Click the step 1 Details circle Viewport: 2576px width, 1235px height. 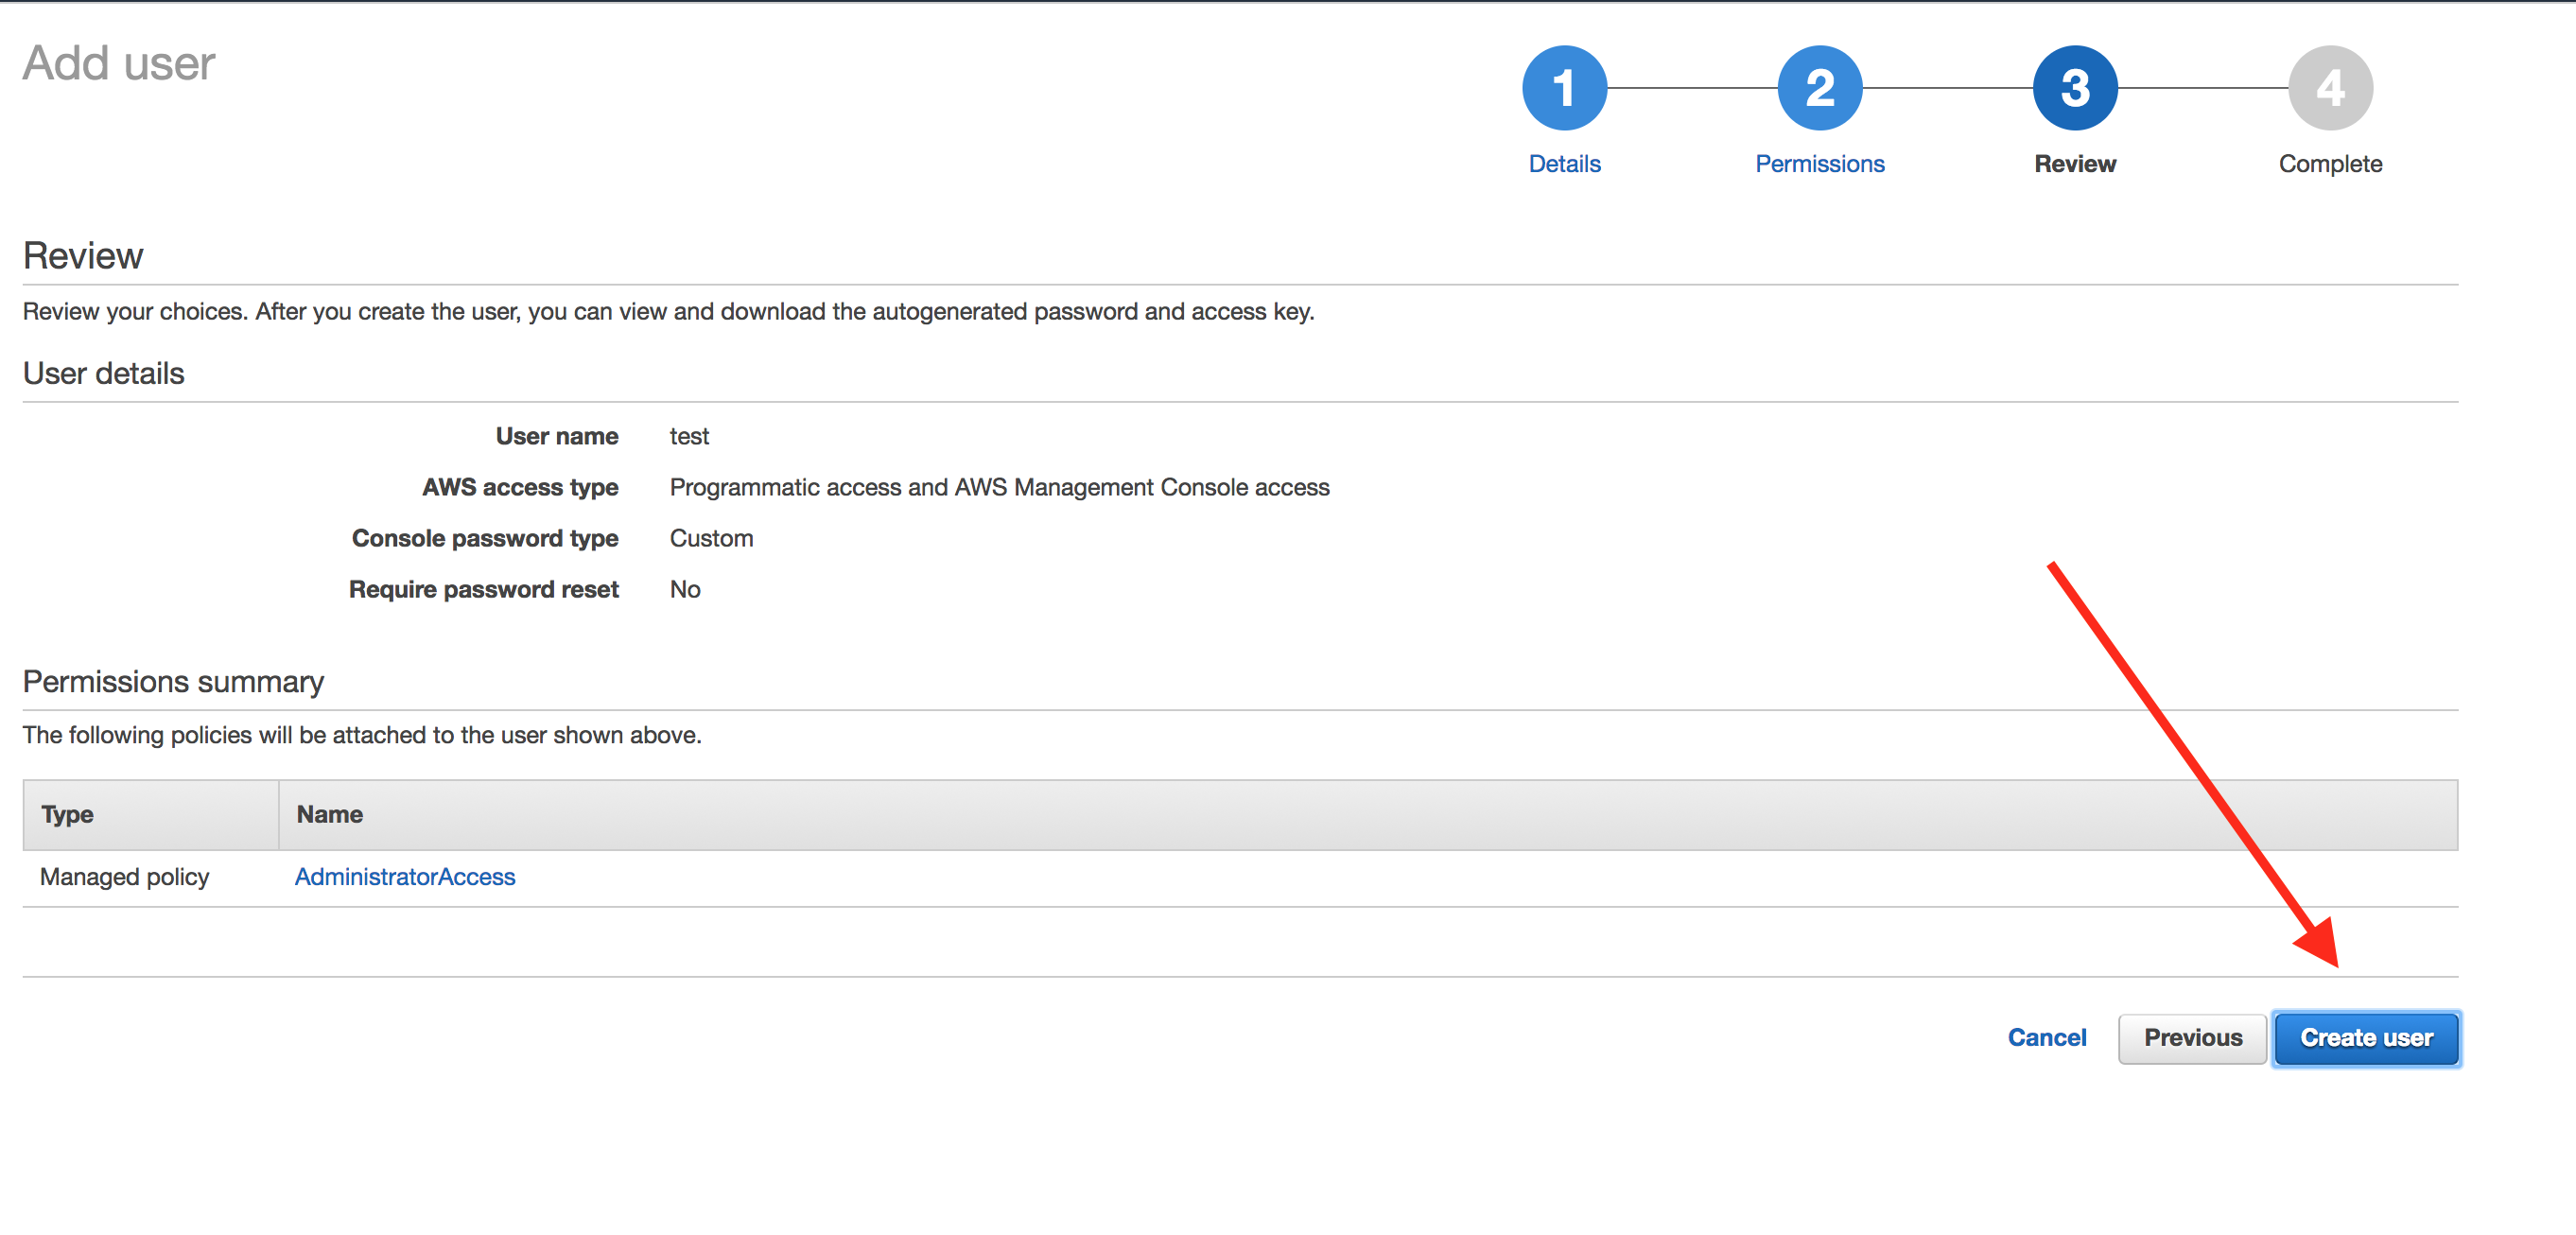1564,88
